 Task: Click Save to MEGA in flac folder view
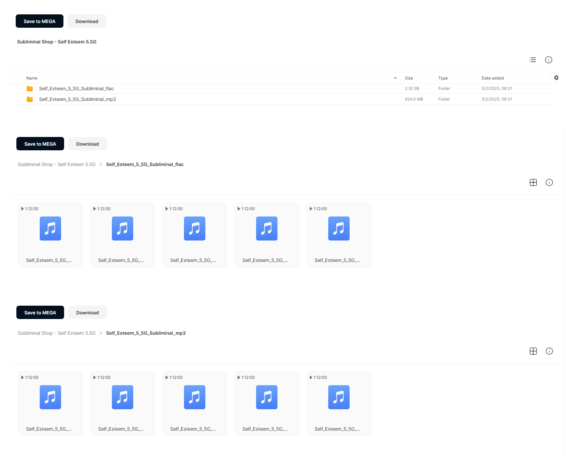pos(40,144)
